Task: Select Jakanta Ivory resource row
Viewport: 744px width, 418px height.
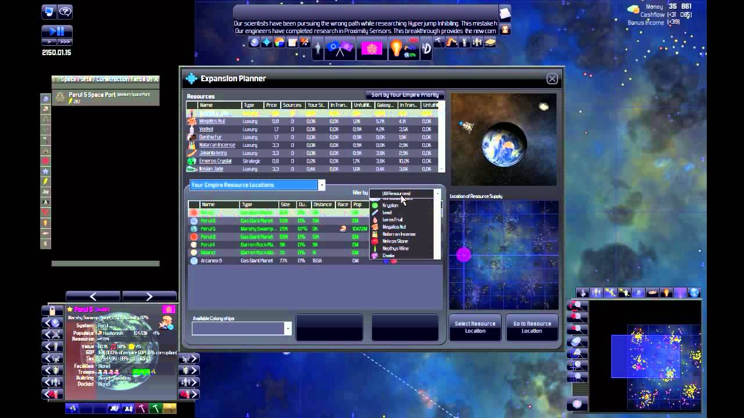Action: pos(312,153)
